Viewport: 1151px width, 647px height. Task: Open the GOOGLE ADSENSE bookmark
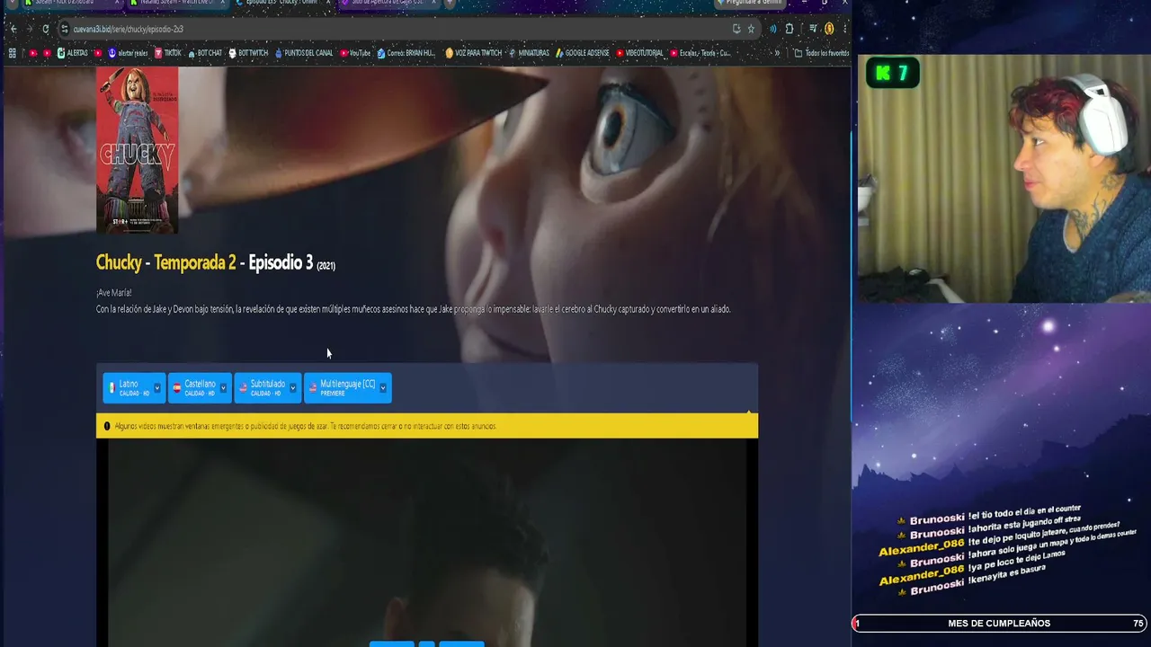[582, 53]
